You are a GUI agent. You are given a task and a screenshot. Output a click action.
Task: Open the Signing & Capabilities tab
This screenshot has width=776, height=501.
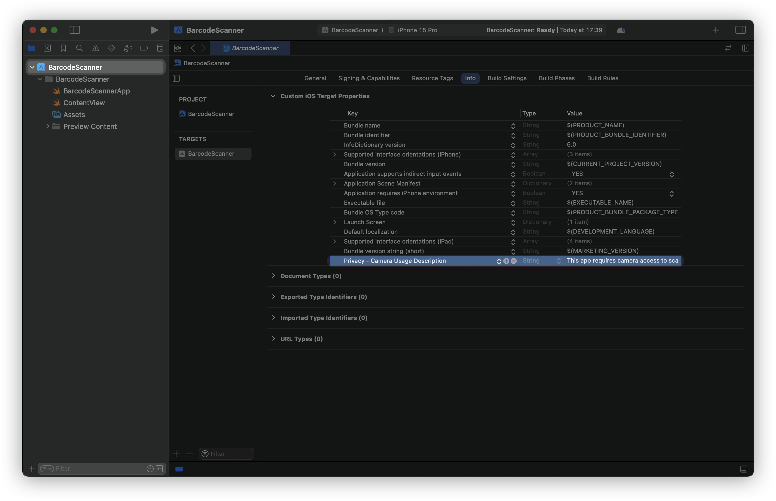369,78
